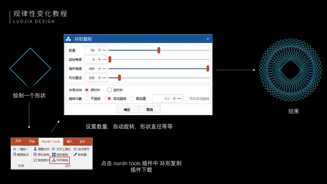This screenshot has height=184, width=327.
Task: Click the 起始角度 slider handle
Action: [110, 60]
